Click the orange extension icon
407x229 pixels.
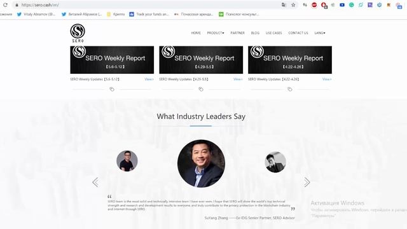click(x=389, y=5)
